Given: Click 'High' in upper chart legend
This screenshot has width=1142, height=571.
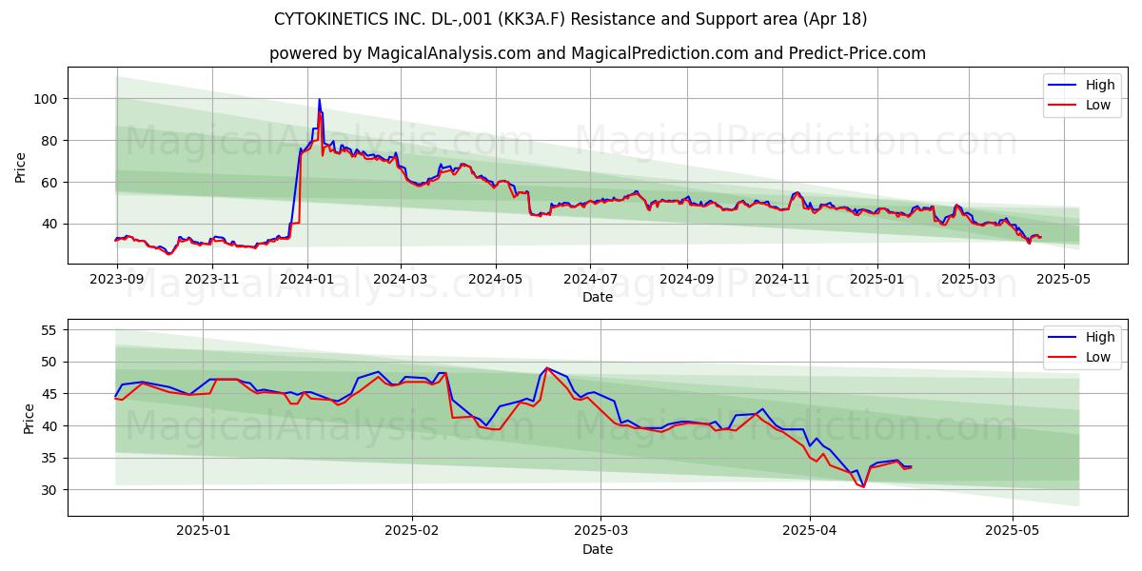Looking at the screenshot, I should point(1100,85).
